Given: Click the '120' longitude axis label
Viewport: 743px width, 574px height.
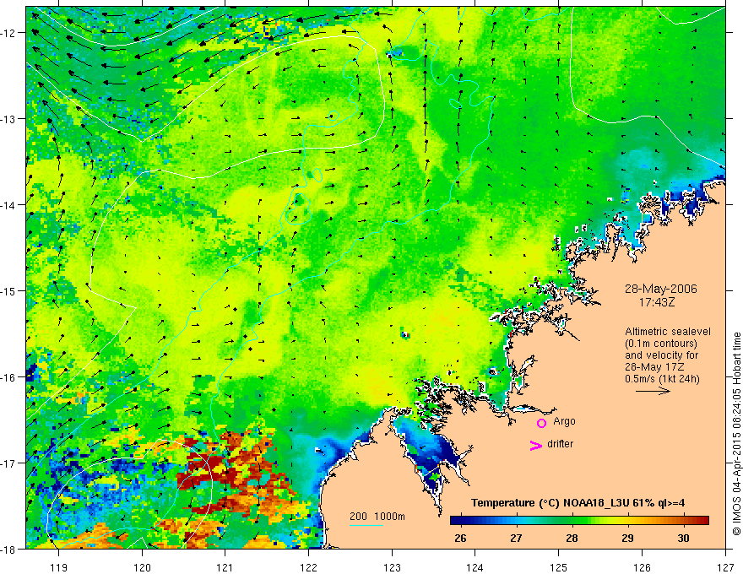Looking at the screenshot, I should tap(142, 567).
